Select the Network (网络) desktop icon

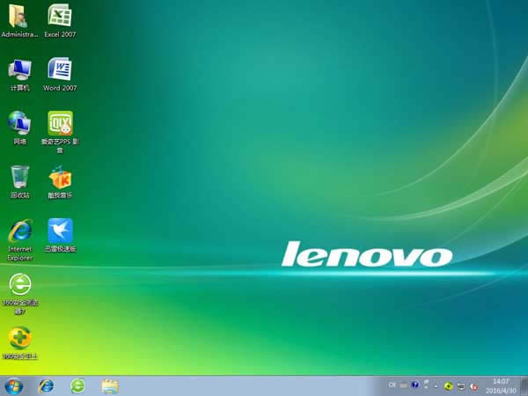tap(19, 123)
